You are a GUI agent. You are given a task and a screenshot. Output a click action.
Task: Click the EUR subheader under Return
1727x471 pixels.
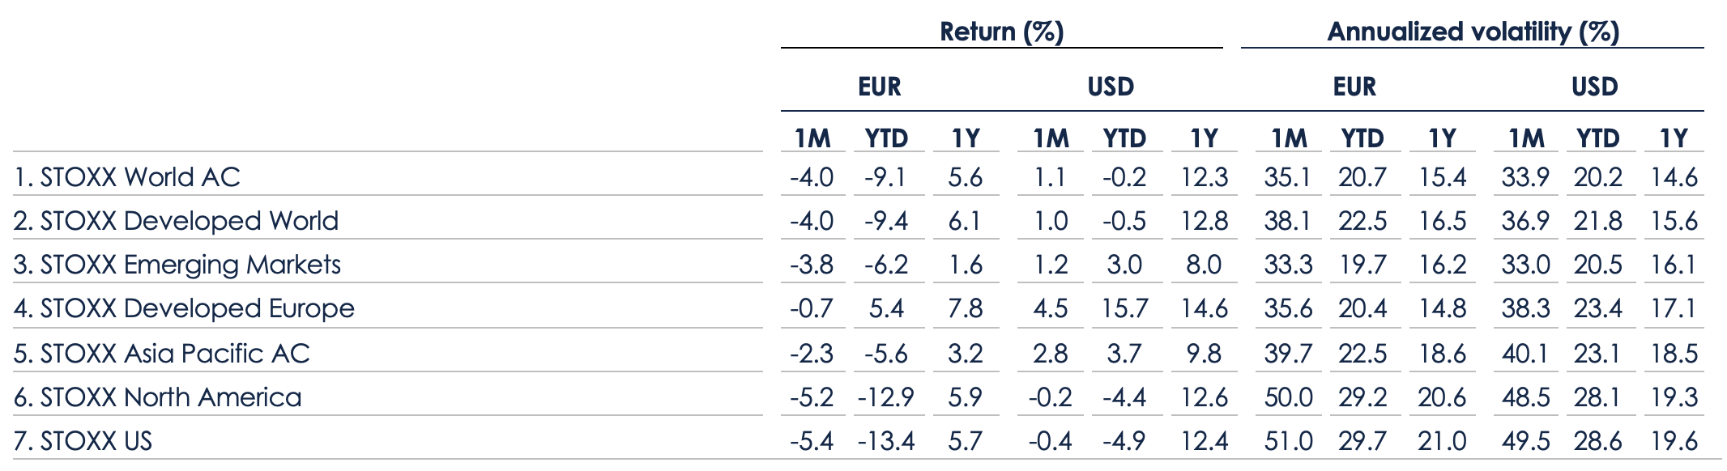879,87
